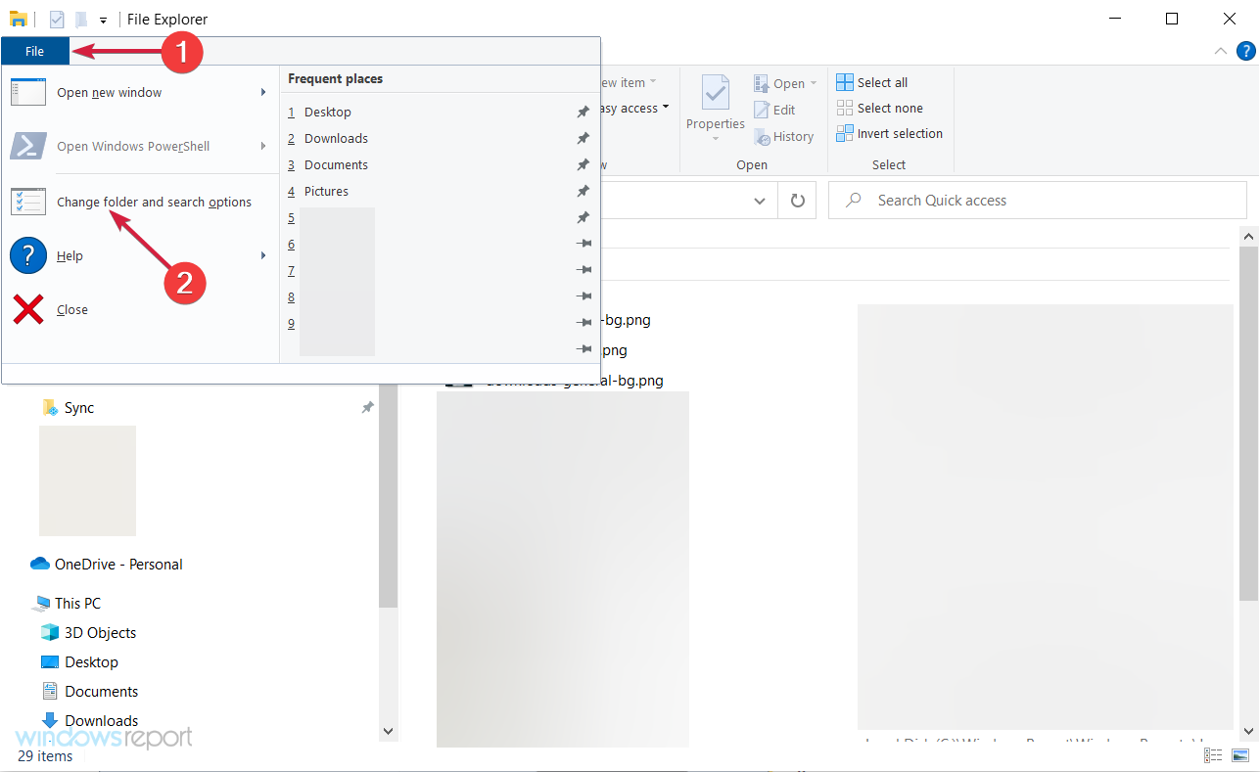Select Help in the File menu
Image resolution: width=1260 pixels, height=772 pixels.
click(70, 256)
